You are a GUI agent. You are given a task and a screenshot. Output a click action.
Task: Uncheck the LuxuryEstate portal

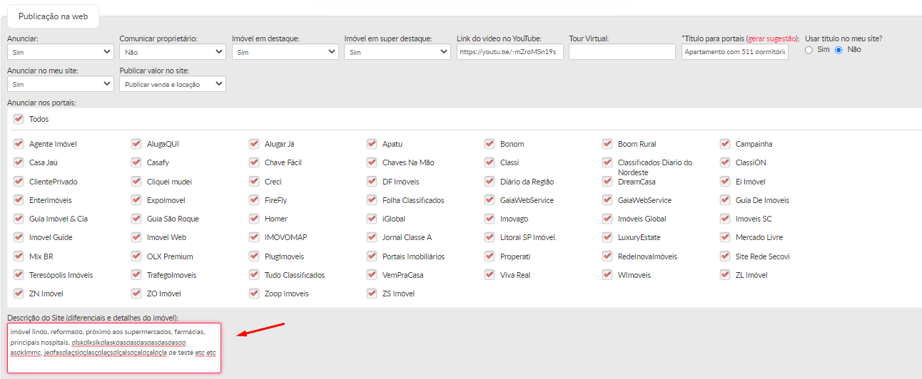pyautogui.click(x=607, y=237)
